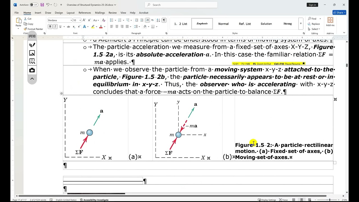This screenshot has height=202, width=359.
Task: Apply the Normal style
Action: click(224, 24)
